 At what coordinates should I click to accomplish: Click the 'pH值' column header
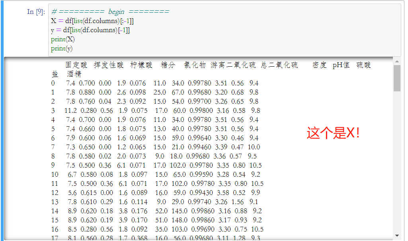(341, 65)
